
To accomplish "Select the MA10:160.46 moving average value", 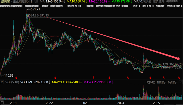I will [76, 1].
